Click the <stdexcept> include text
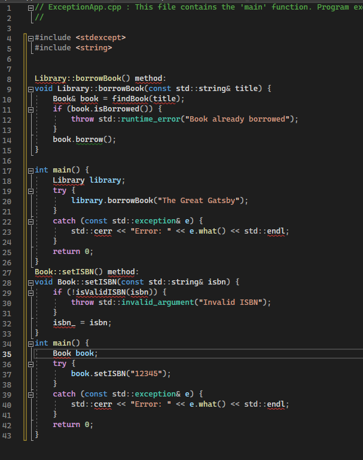 100,38
